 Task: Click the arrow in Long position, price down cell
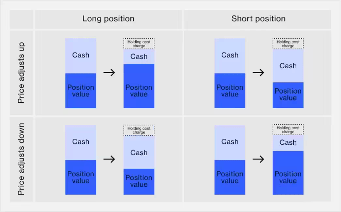pyautogui.click(x=109, y=159)
